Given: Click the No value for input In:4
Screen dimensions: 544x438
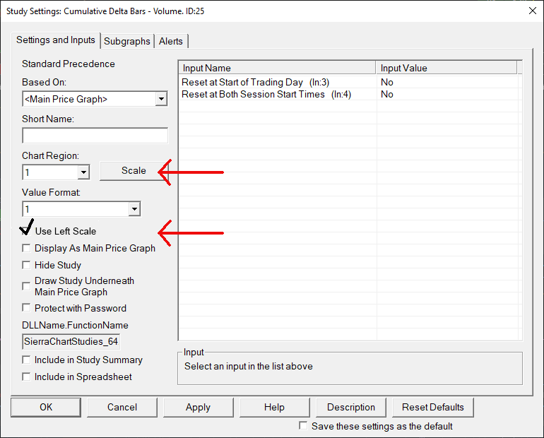Looking at the screenshot, I should [x=387, y=95].
